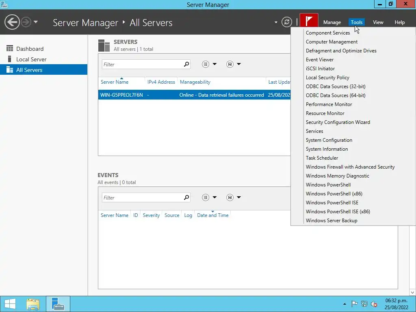416x312 pixels.
Task: Click the forward navigation arrow
Action: tap(26, 22)
